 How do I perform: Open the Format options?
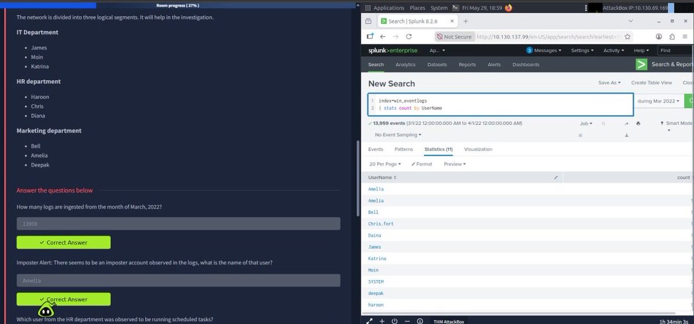pyautogui.click(x=422, y=164)
